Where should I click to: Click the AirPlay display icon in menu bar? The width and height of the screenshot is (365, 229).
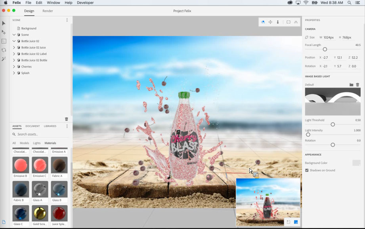298,2
